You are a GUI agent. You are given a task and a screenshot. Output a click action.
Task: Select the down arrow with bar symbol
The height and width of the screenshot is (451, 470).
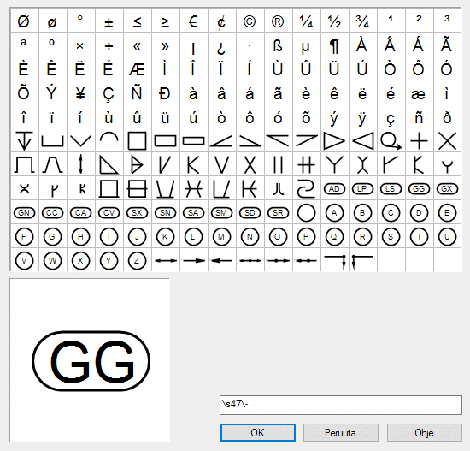(24, 140)
